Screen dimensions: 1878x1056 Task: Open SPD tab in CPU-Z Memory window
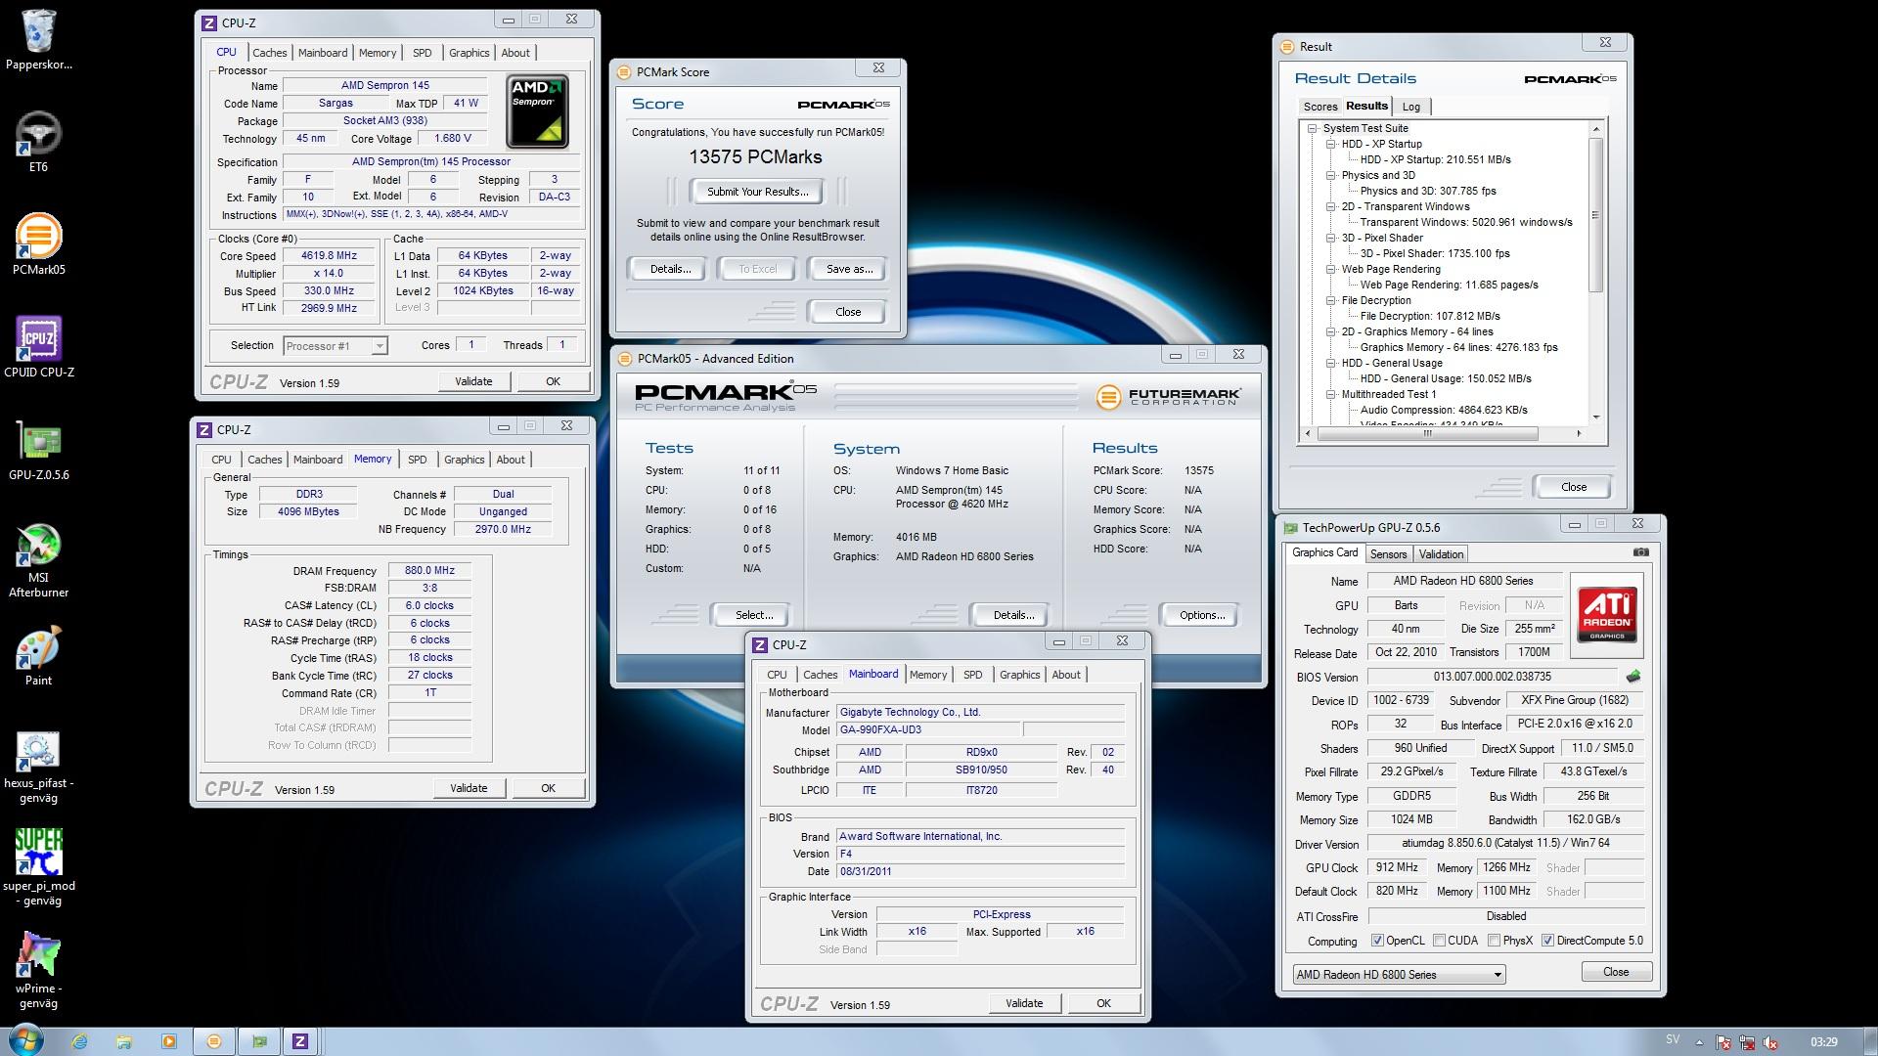coord(418,460)
